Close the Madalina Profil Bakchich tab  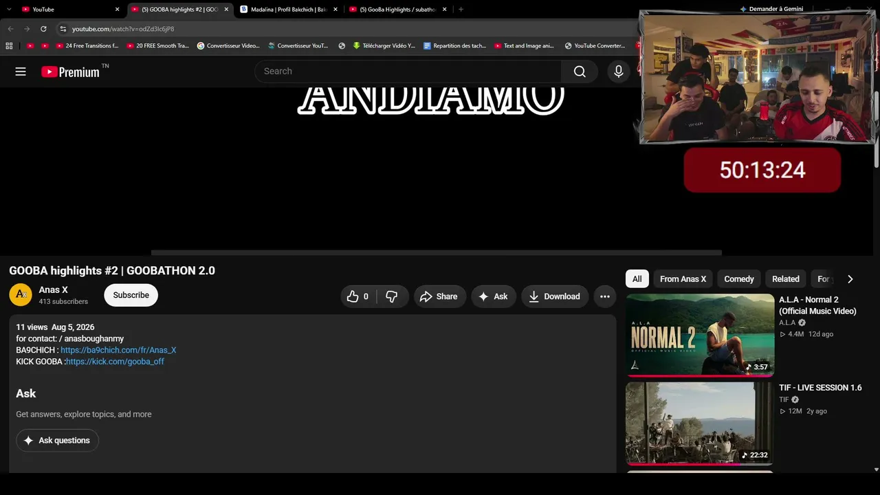[335, 10]
